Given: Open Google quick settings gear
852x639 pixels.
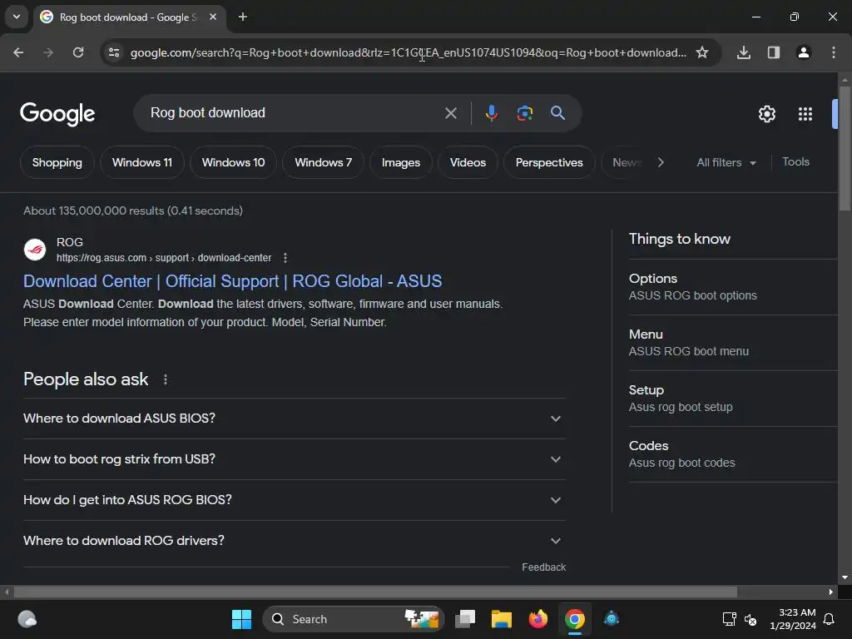Looking at the screenshot, I should point(766,114).
